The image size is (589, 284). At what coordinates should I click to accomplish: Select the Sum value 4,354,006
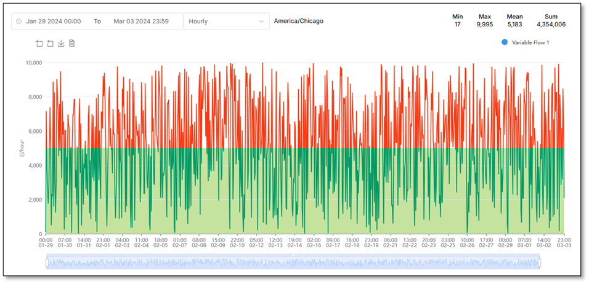pos(551,25)
